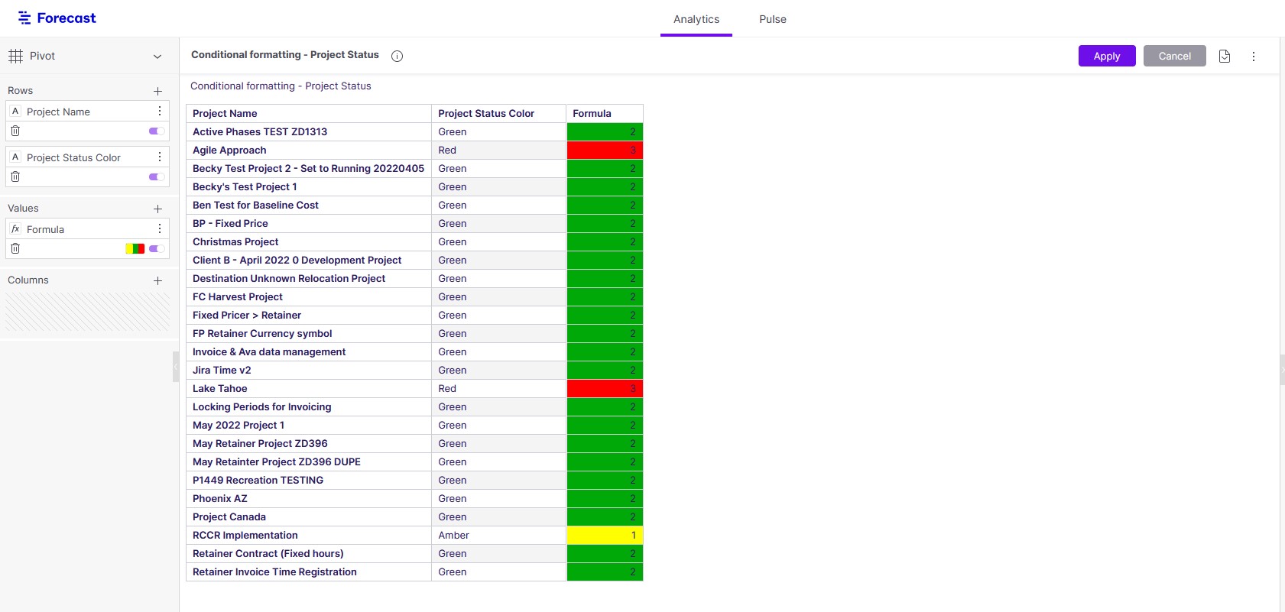Toggle Formula field visibility switch
1285x612 pixels.
157,249
